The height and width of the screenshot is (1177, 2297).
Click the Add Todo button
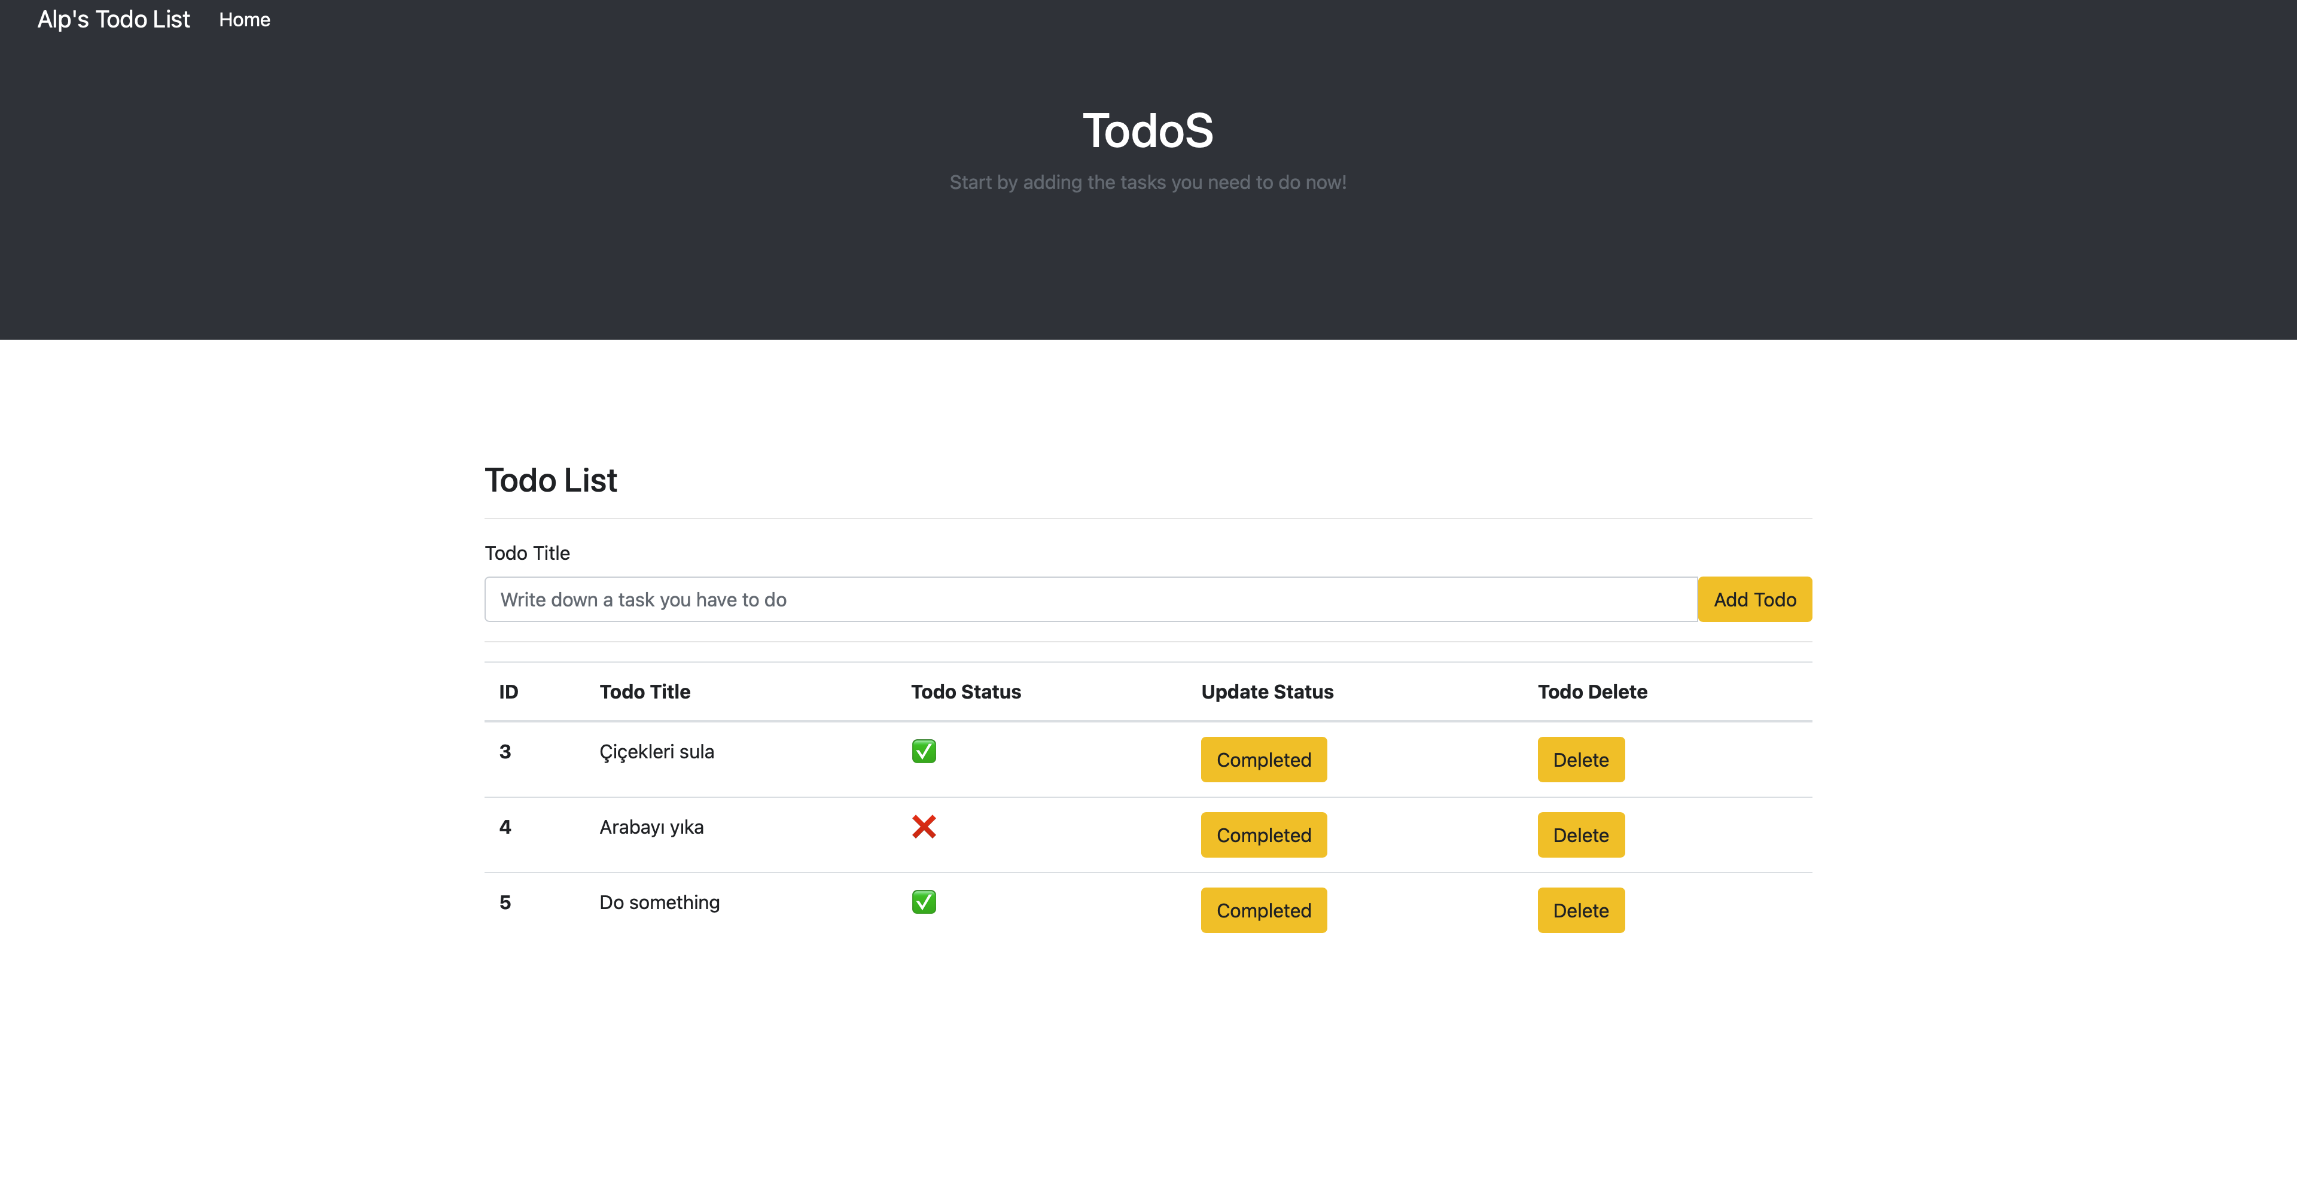pyautogui.click(x=1753, y=598)
